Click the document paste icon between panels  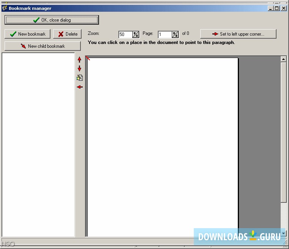tap(80, 78)
